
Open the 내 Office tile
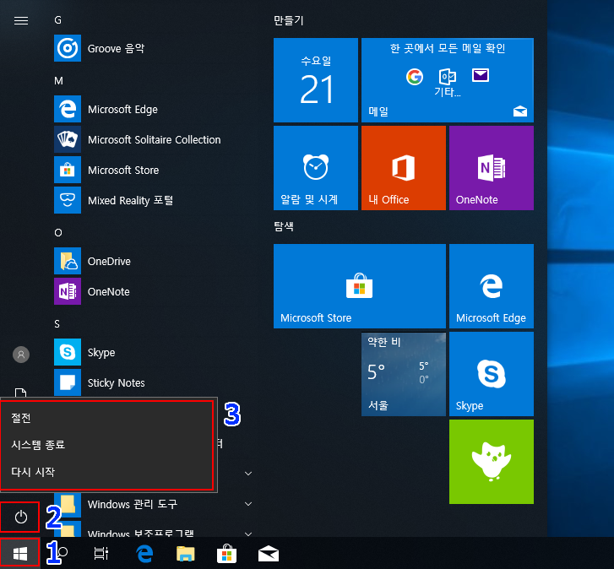[x=404, y=168]
